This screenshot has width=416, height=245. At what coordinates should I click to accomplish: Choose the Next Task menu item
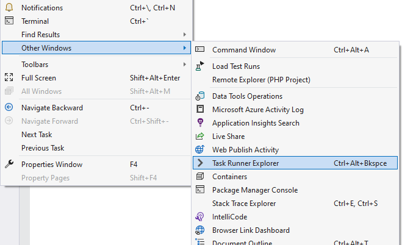click(96, 135)
